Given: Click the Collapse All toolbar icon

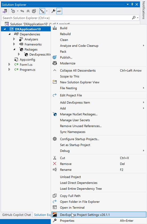Looking at the screenshot, I should pyautogui.click(x=28, y=11).
